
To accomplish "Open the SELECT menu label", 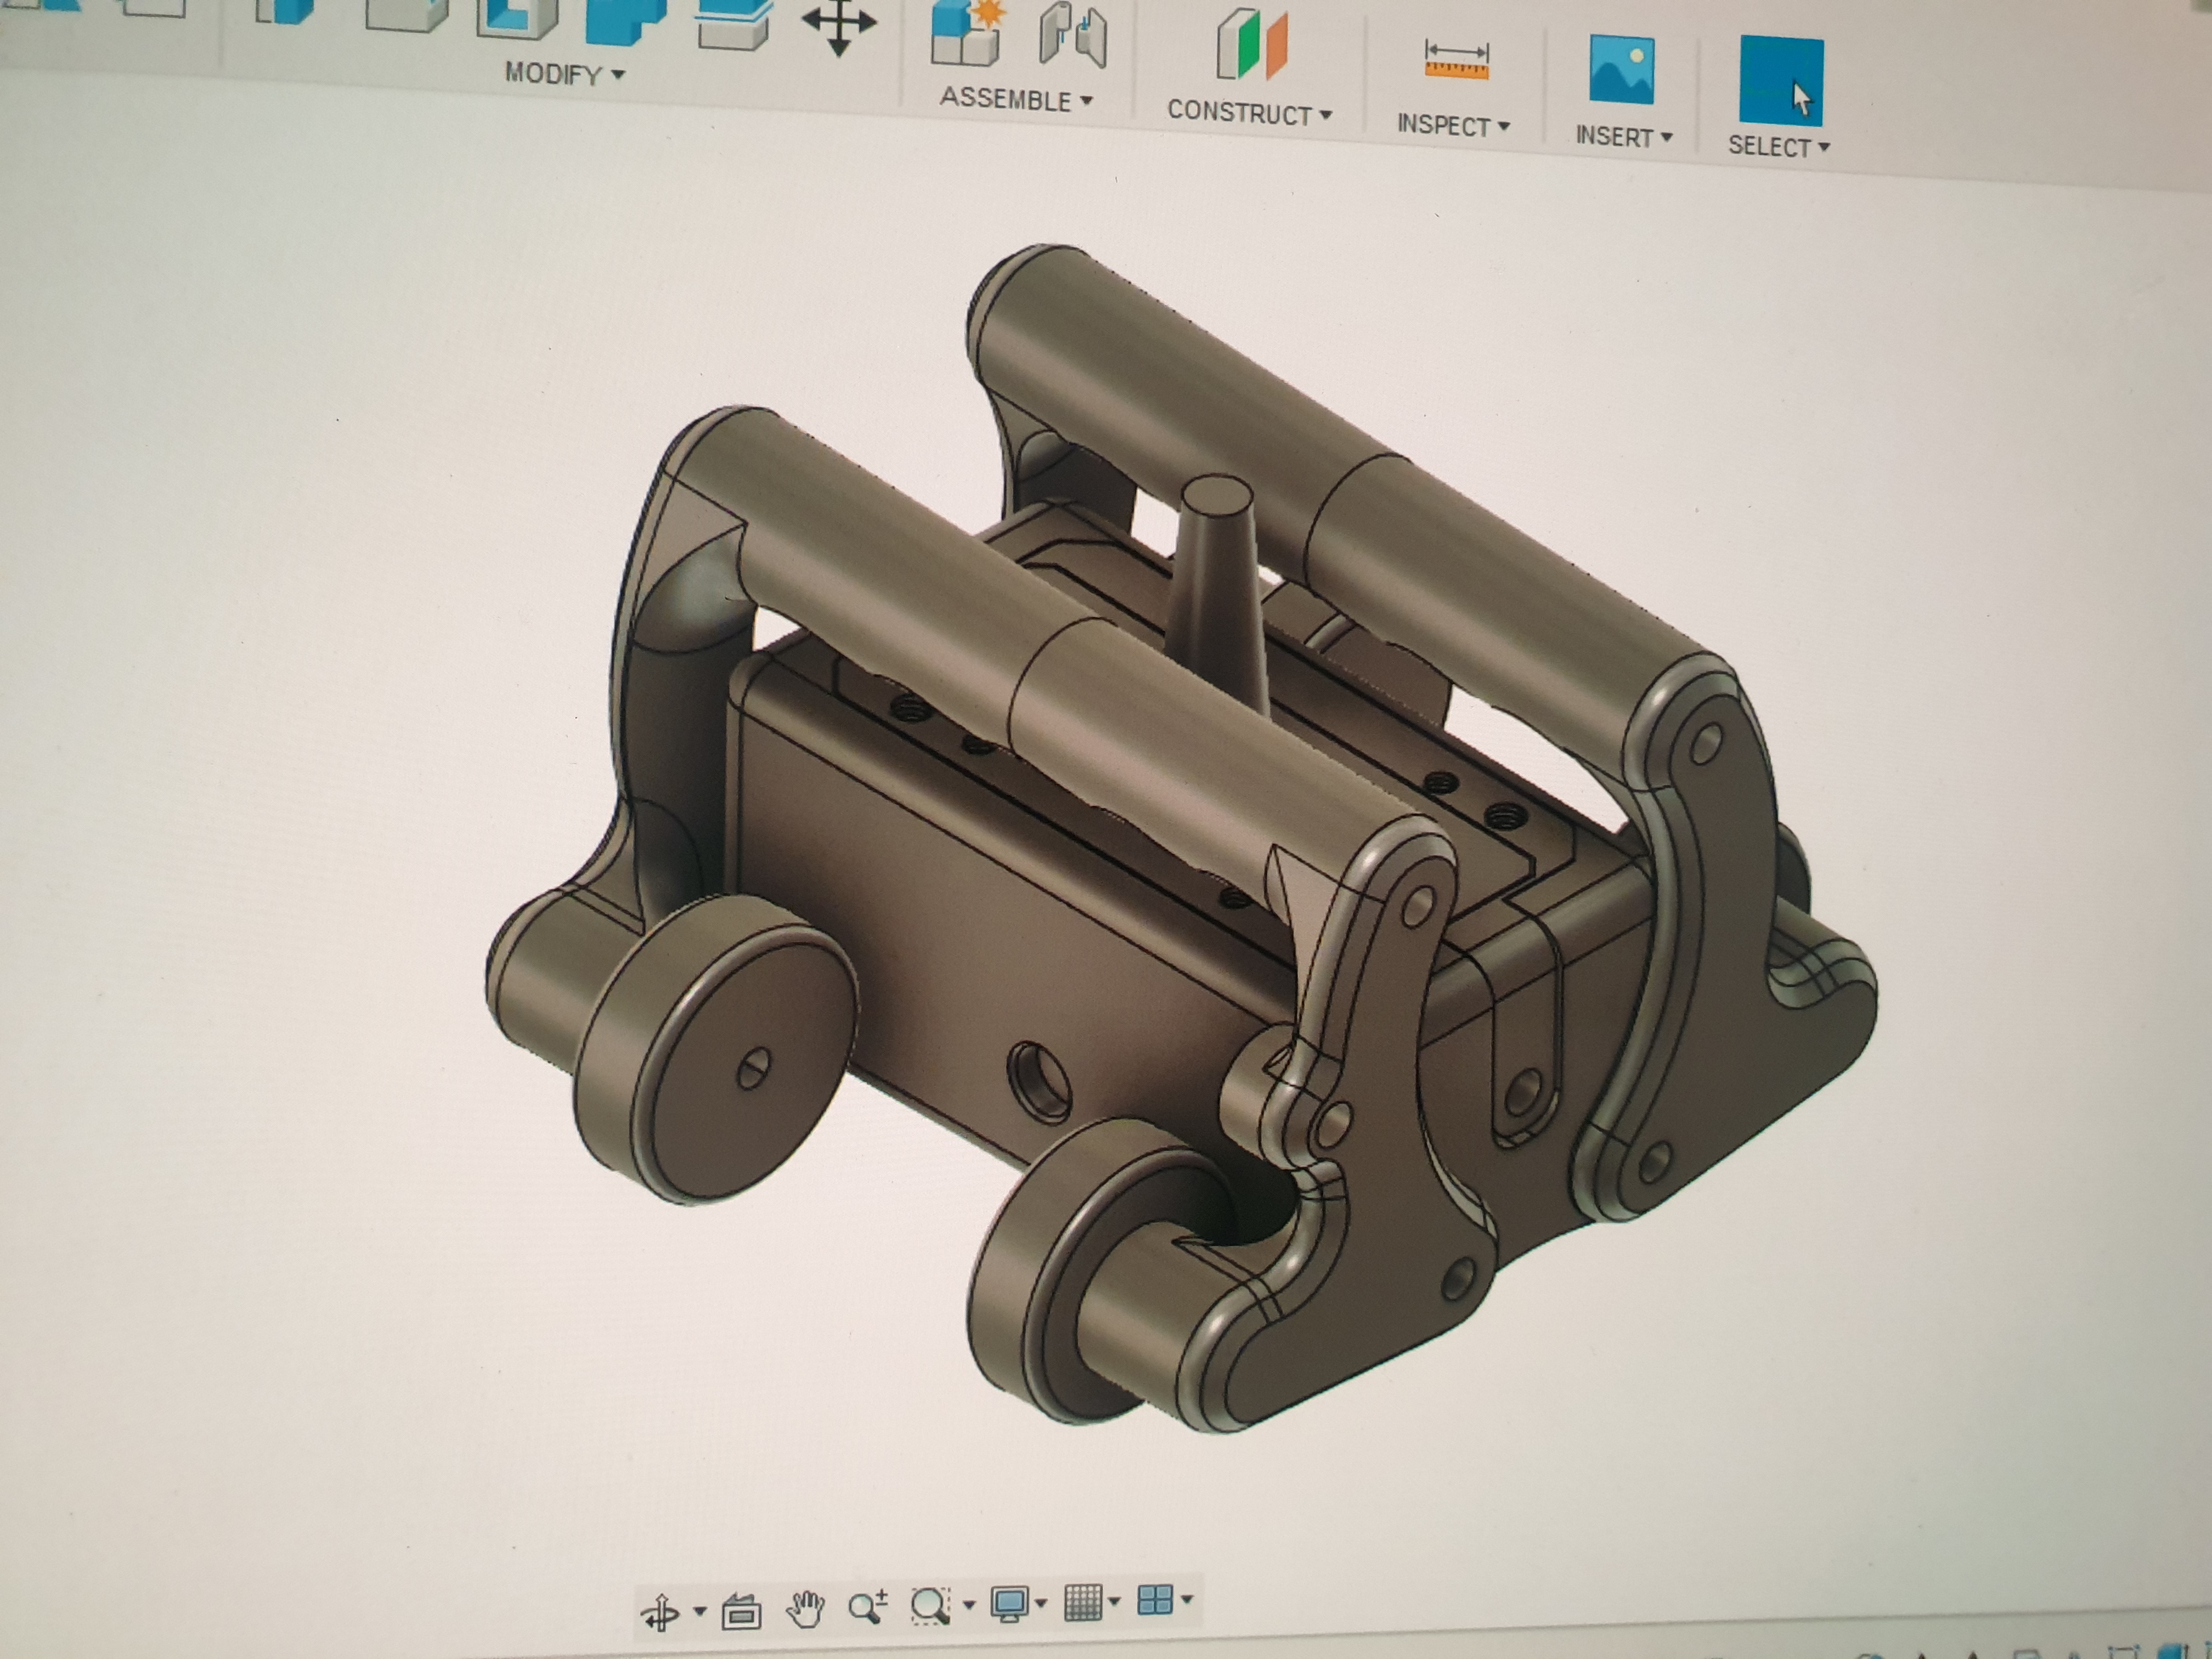I will (x=1778, y=146).
